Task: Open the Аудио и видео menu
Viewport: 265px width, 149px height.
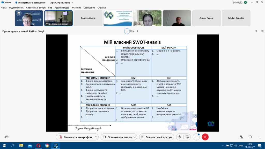Action: point(62,8)
